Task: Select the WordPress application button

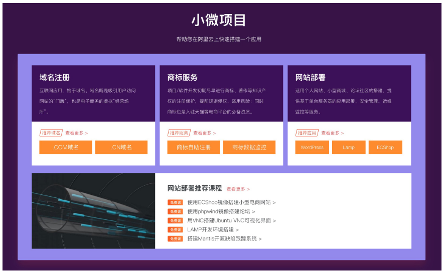Action: coord(312,147)
